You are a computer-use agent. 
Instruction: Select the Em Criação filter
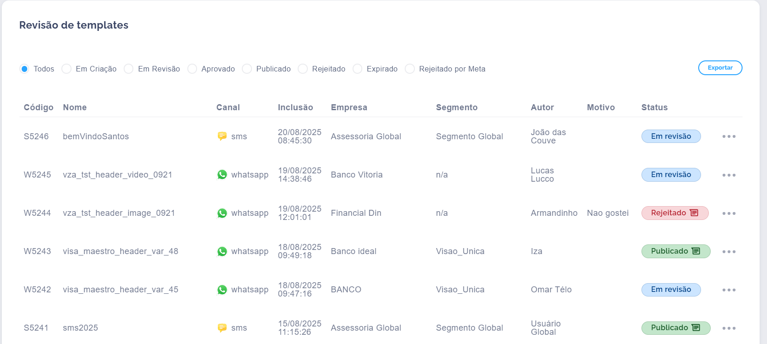tap(67, 69)
